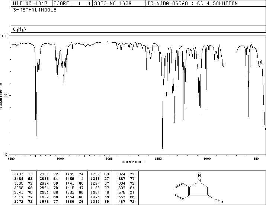Click the CH3 group in structure
The height and width of the screenshot is (205, 266).
[218, 201]
